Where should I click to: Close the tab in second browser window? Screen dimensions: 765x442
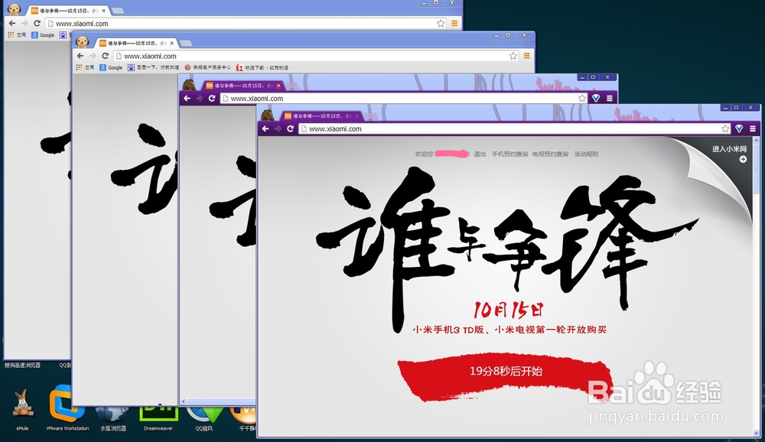click(x=171, y=44)
